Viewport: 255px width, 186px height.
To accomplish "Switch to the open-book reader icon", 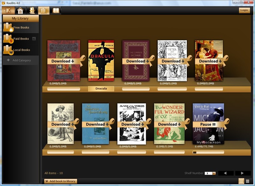I will click(x=56, y=11).
